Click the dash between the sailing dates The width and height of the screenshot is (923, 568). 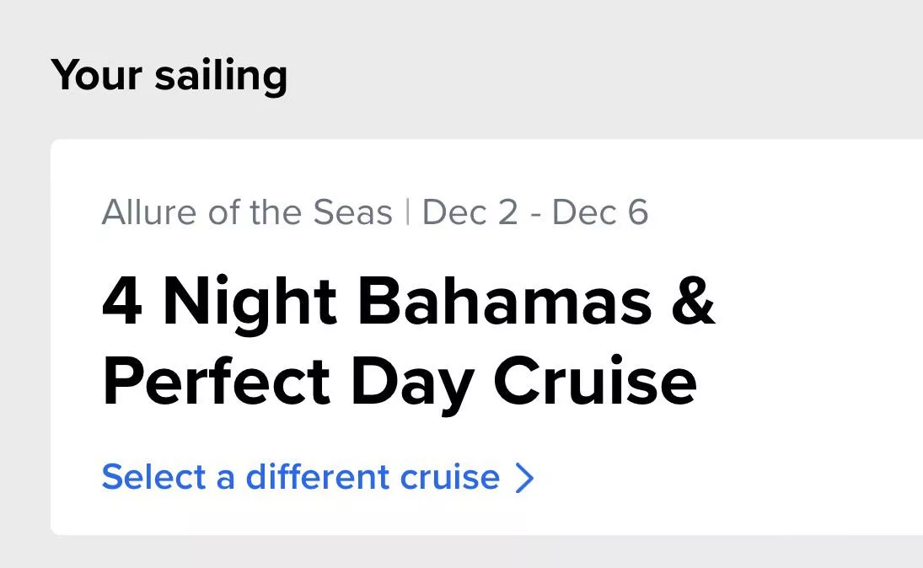(534, 214)
